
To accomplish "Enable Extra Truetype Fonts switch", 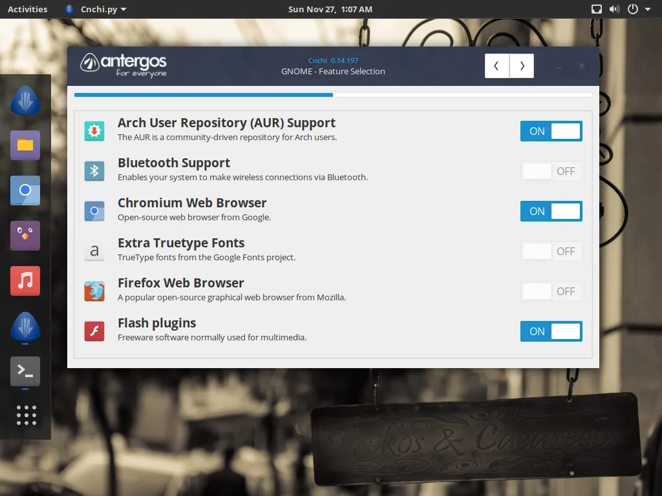I will point(551,251).
